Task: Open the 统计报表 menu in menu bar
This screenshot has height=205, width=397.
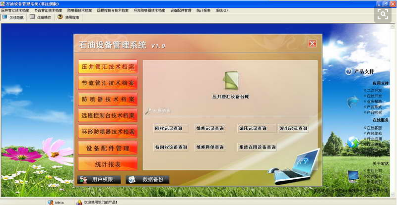Action: click(x=203, y=10)
